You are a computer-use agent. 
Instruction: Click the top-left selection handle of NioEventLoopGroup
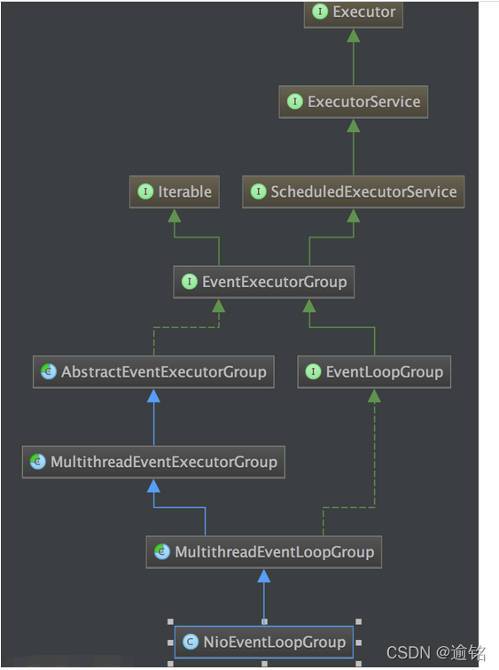click(x=170, y=621)
